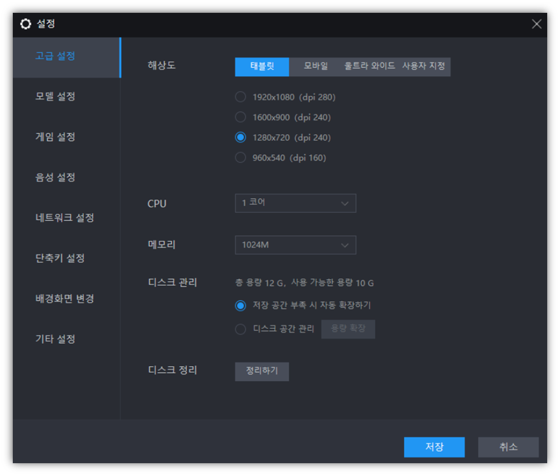Select 960x540 dpi 160 resolution

tap(240, 157)
